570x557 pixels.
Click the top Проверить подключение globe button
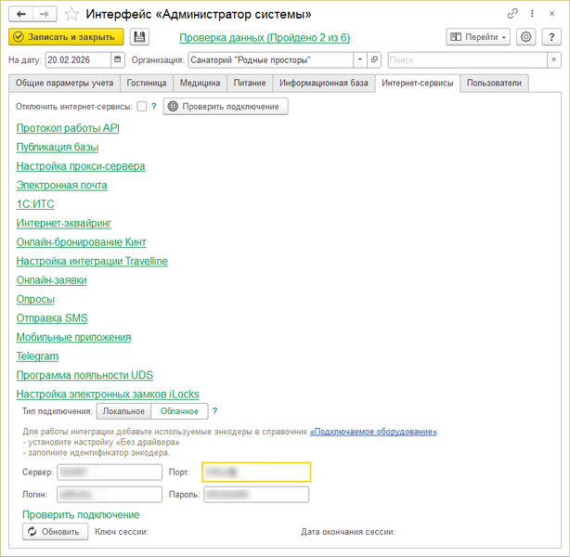tap(226, 107)
